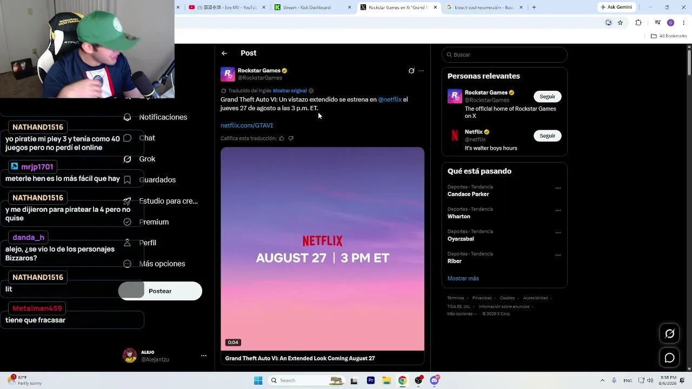The width and height of the screenshot is (692, 389).
Task: Click the Perfil person icon
Action: click(x=127, y=243)
